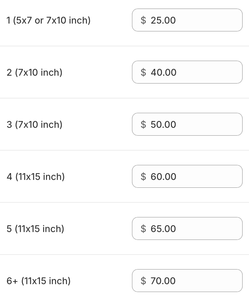The width and height of the screenshot is (249, 297).
Task: Click the dollar sign in the $ 40.00 field
Action: click(143, 72)
